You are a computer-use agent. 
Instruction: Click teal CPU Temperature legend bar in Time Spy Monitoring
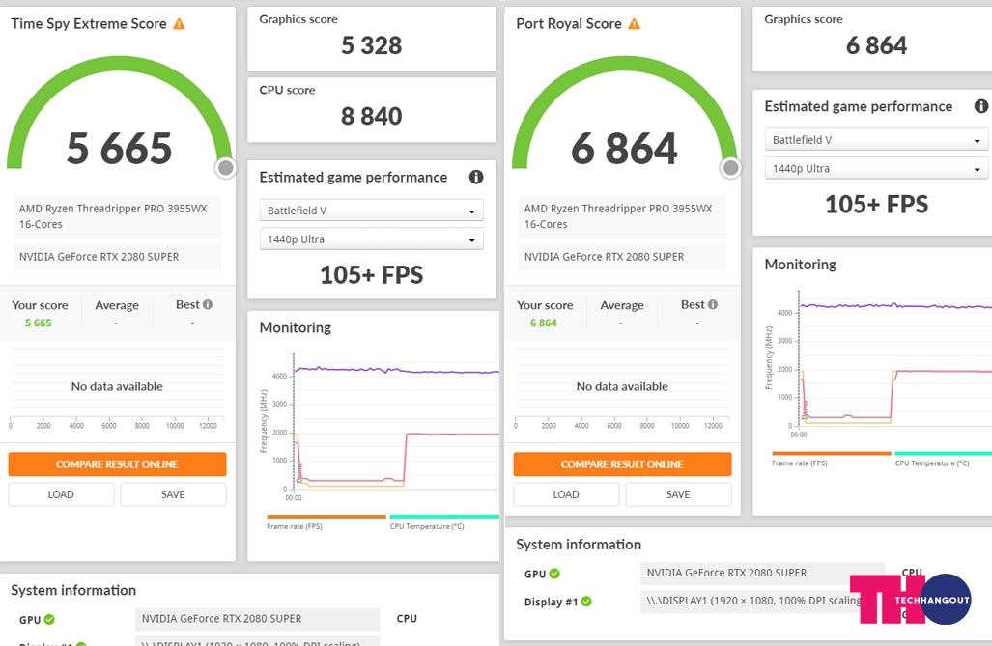pos(444,517)
